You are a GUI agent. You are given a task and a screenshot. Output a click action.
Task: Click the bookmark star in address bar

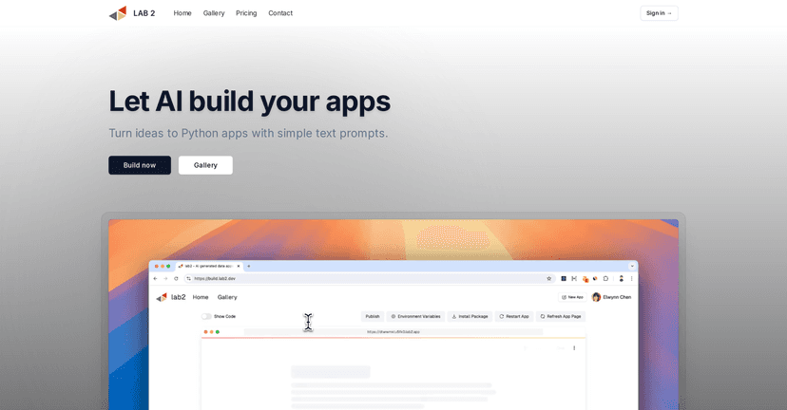548,278
